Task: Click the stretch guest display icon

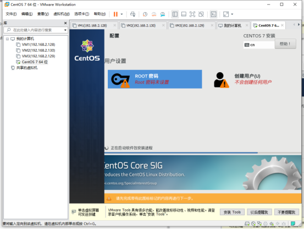Action: pos(226,14)
